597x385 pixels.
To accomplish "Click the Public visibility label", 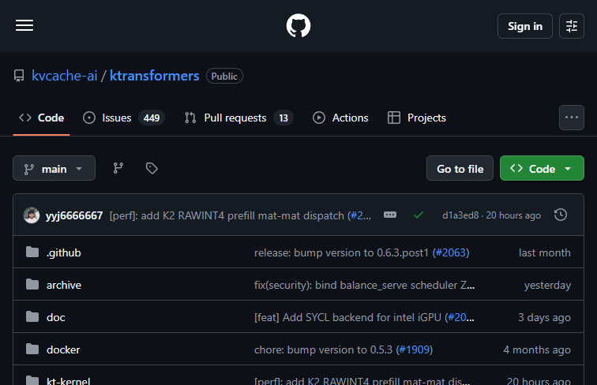I will [224, 76].
